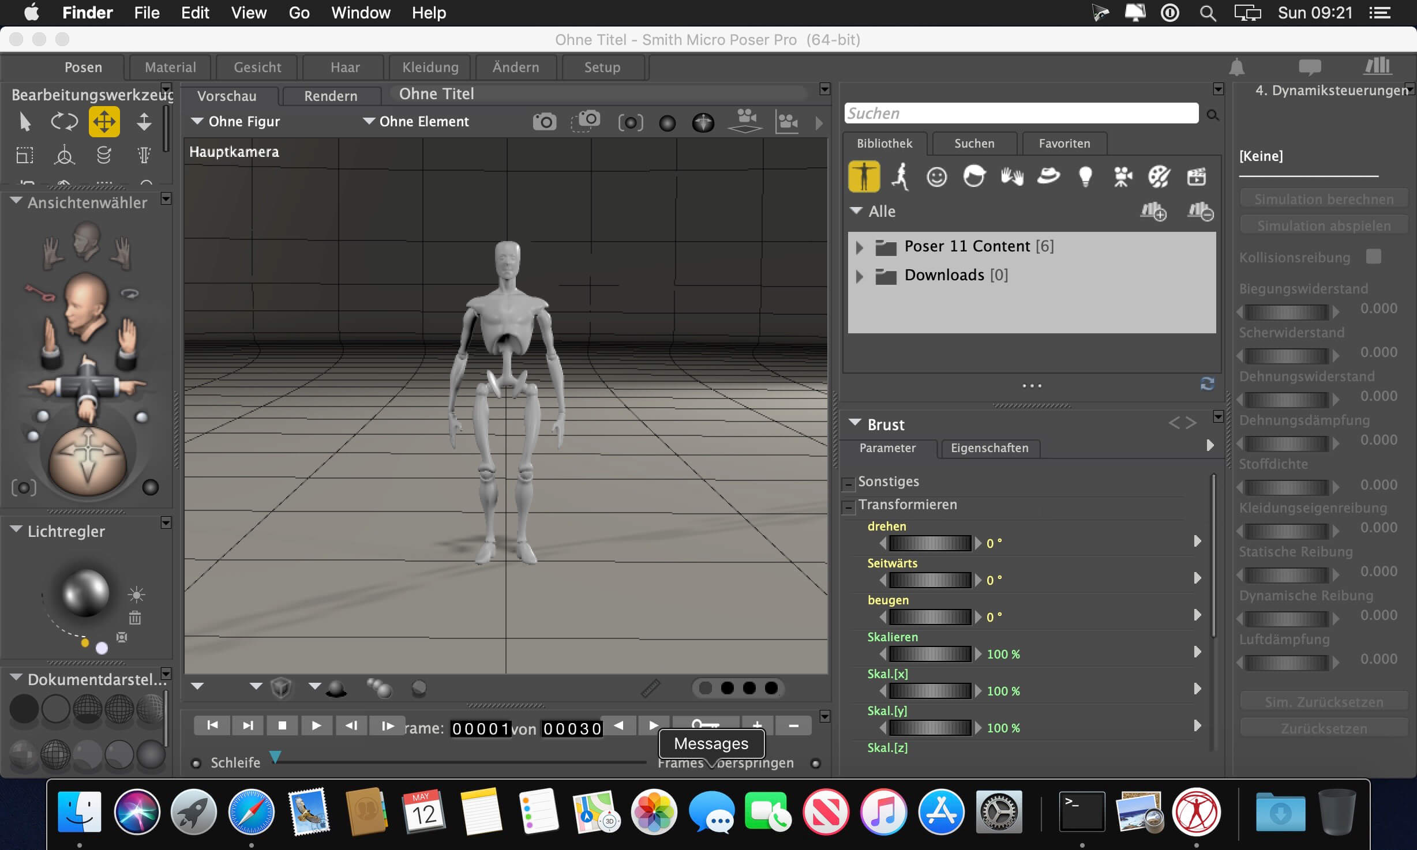Screen dimensions: 1417x850
Task: Jump to first frame button
Action: pyautogui.click(x=212, y=725)
